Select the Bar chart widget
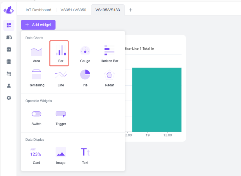Image resolution: width=241 pixels, height=176 pixels. coord(61,54)
